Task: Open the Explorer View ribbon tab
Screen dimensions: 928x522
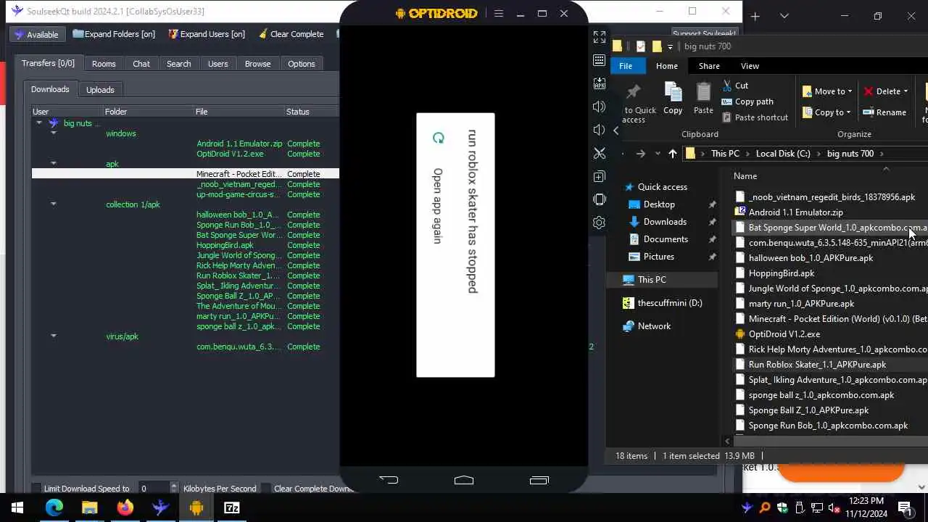Action: click(750, 66)
